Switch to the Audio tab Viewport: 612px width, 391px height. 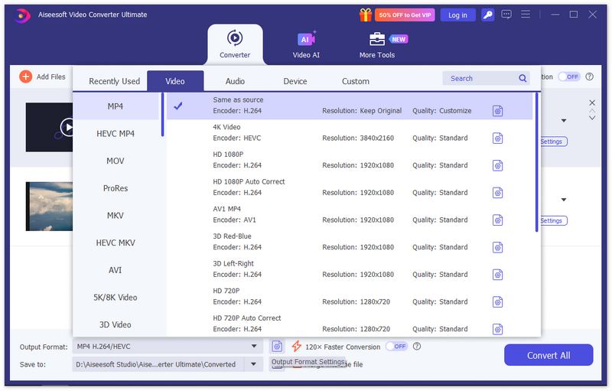coord(235,81)
